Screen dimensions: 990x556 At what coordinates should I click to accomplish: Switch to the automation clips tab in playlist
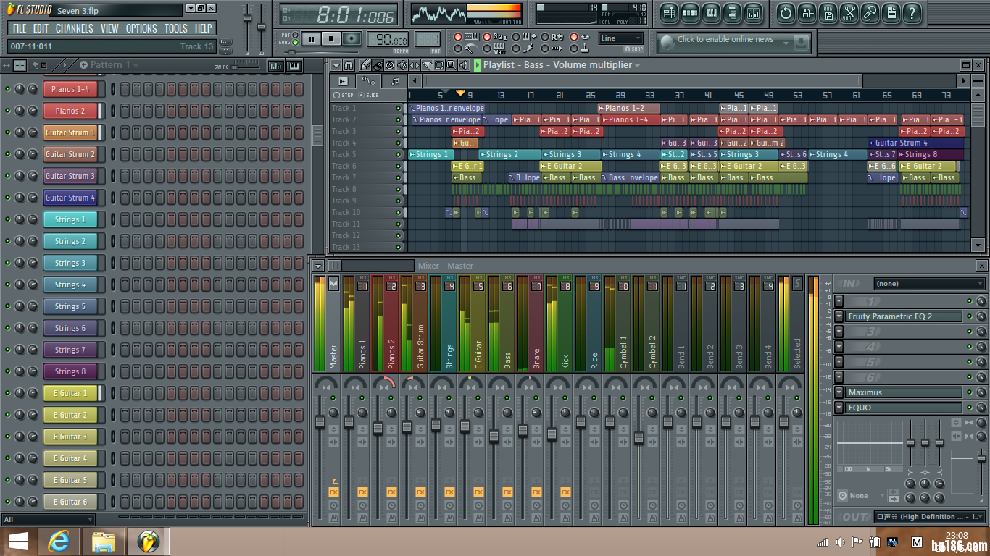(x=369, y=81)
